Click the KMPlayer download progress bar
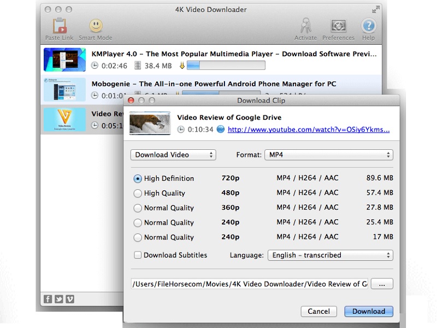This screenshot has height=328, width=437. pyautogui.click(x=226, y=66)
